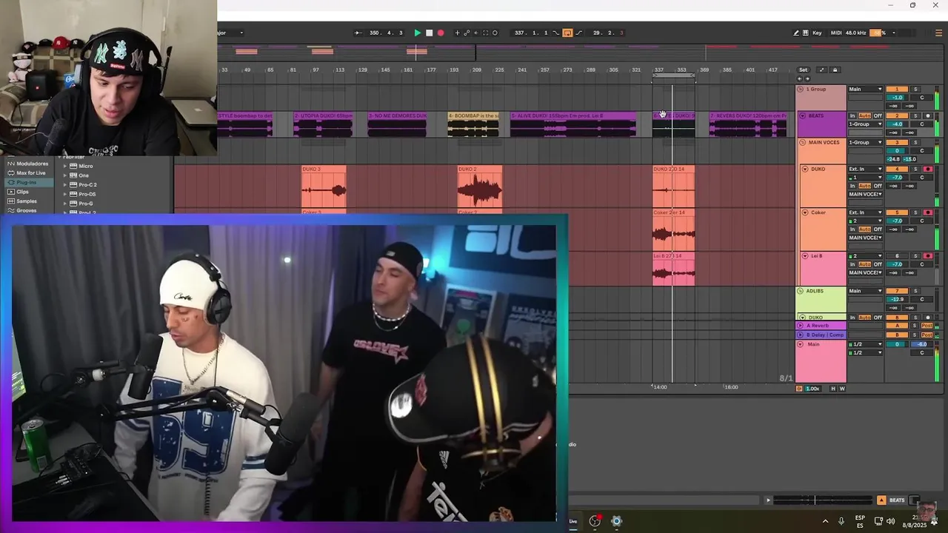Click BEATS volume value -4.0
The height and width of the screenshot is (533, 948).
pos(897,124)
